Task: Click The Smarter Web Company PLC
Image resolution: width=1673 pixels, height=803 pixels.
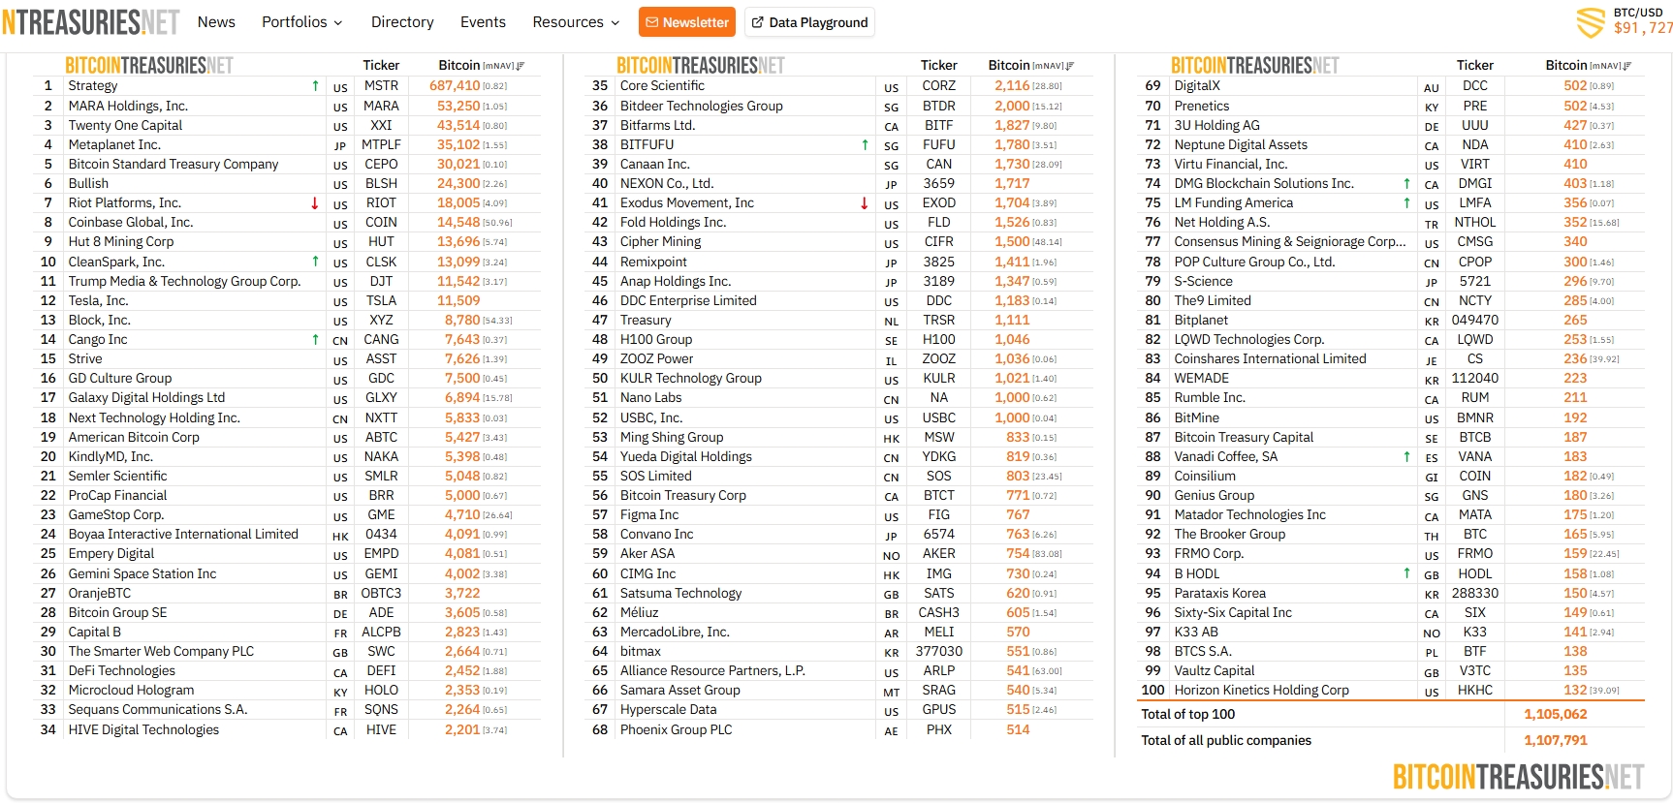Action: [x=161, y=652]
